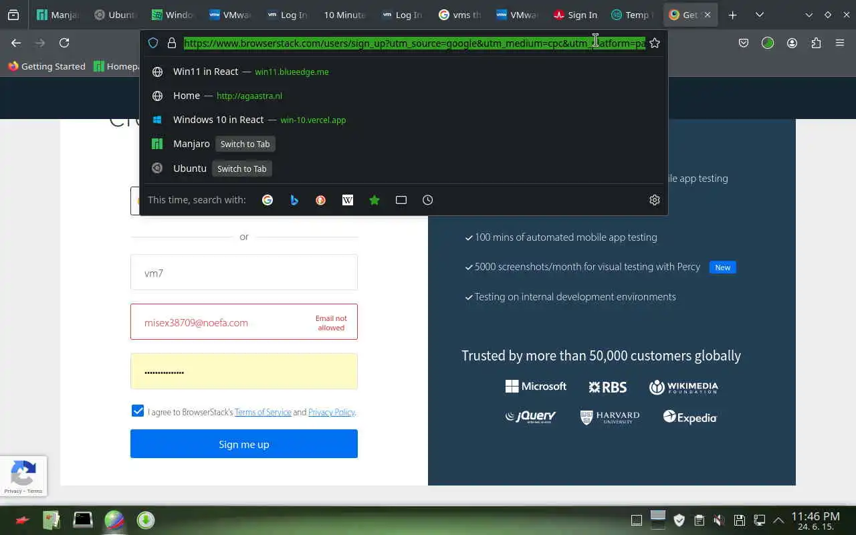Open a new tab with the plus button

[732, 15]
